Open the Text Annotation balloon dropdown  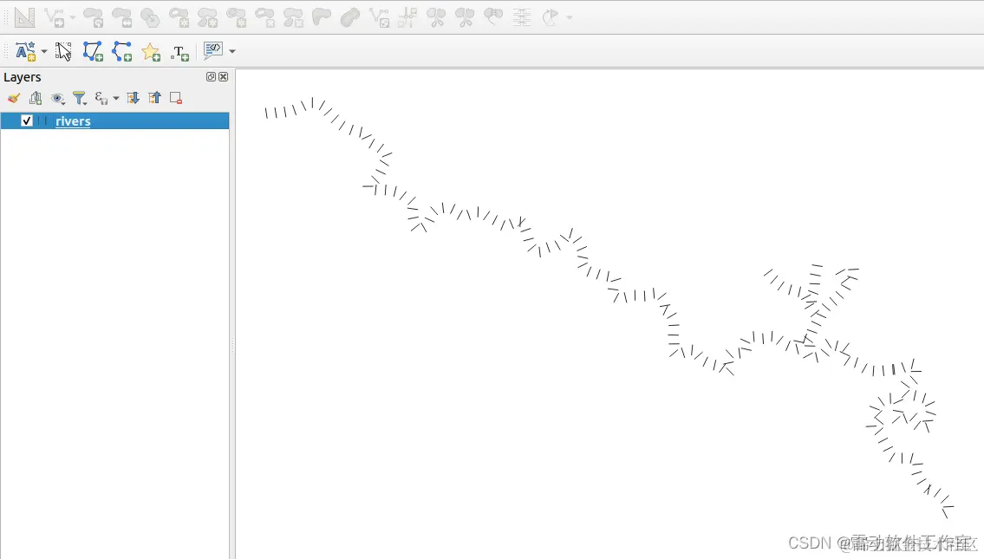[232, 51]
